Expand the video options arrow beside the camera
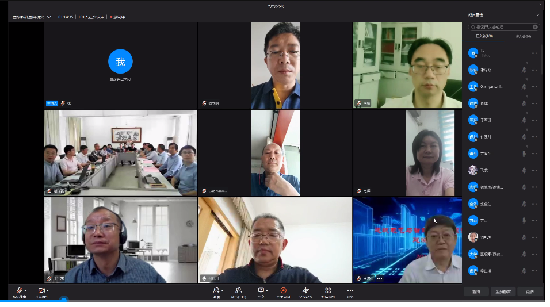The width and height of the screenshot is (550, 307). pyautogui.click(x=47, y=291)
